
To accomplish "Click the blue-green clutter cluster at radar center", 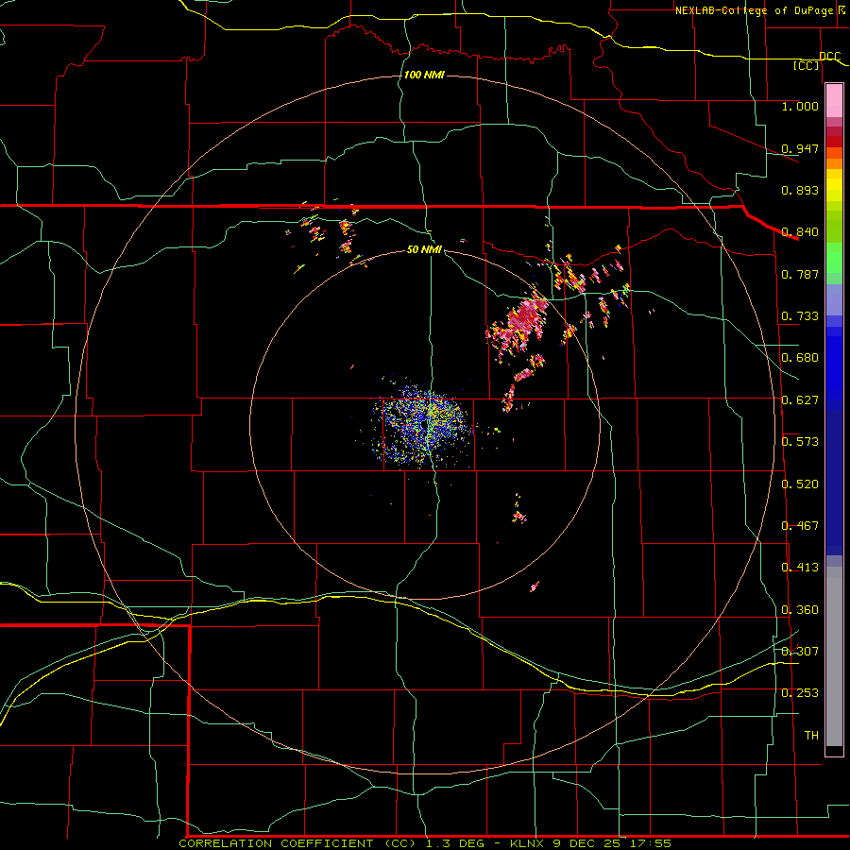I will click(423, 426).
